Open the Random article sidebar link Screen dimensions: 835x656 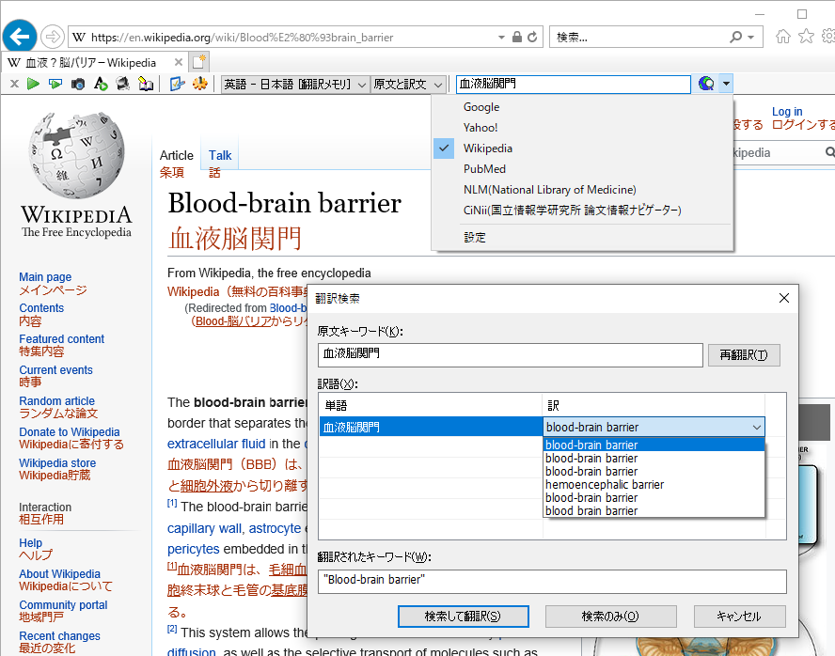click(x=57, y=400)
